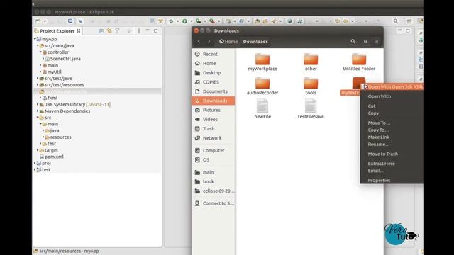Minimize the Project Explorer view
454x255 pixels.
(148, 30)
